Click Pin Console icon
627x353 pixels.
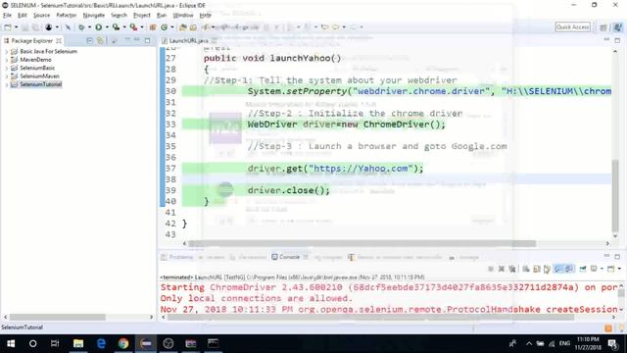[583, 269]
